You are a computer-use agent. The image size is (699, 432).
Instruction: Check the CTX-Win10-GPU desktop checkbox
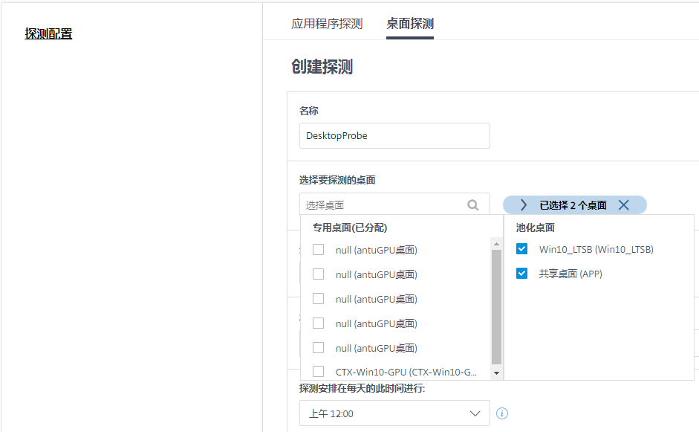point(319,371)
